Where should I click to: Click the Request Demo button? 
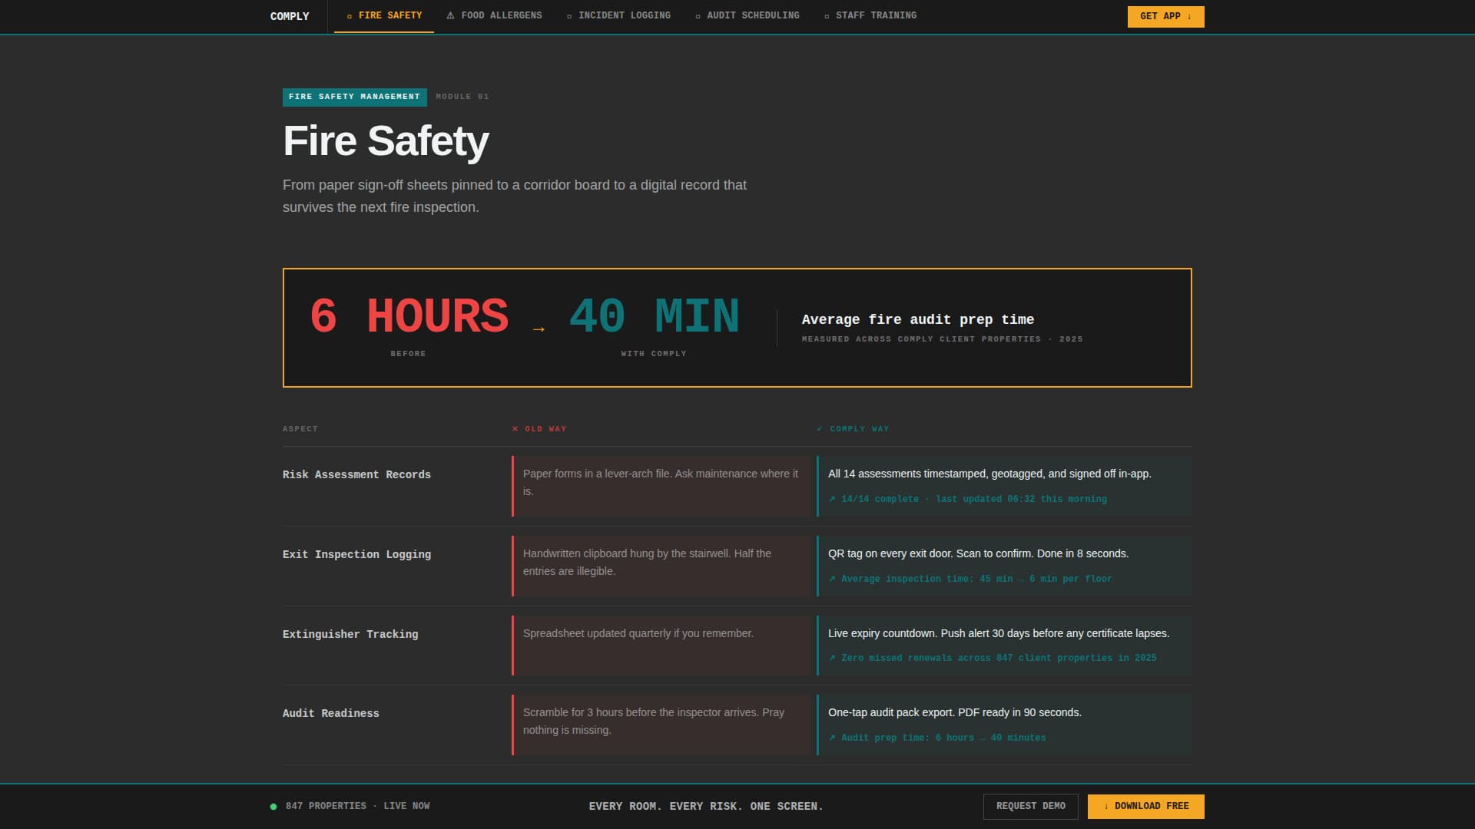coord(1031,806)
